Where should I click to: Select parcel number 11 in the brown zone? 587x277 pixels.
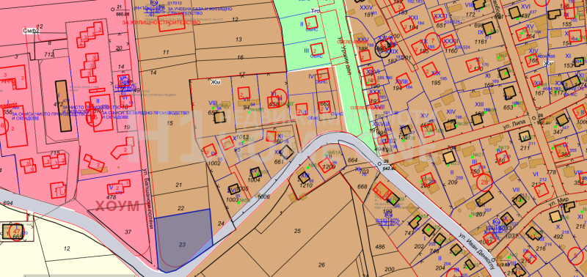pos(167,52)
